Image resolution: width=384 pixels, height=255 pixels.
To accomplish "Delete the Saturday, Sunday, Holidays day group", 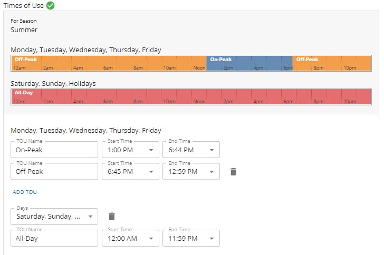I will coord(111,216).
